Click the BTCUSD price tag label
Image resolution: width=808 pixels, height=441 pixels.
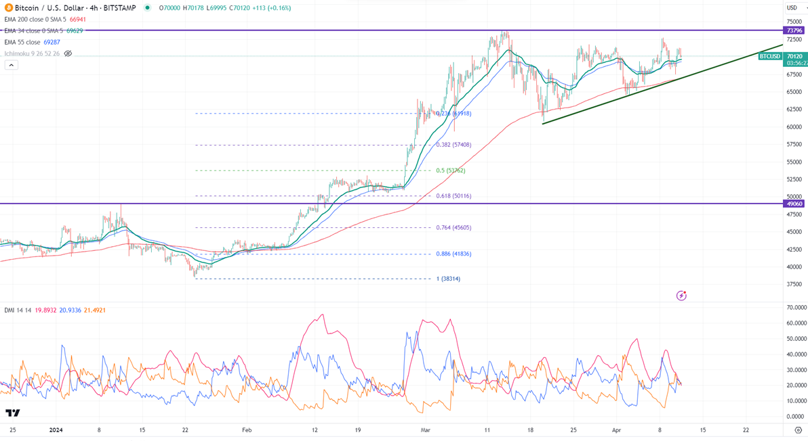pos(770,56)
